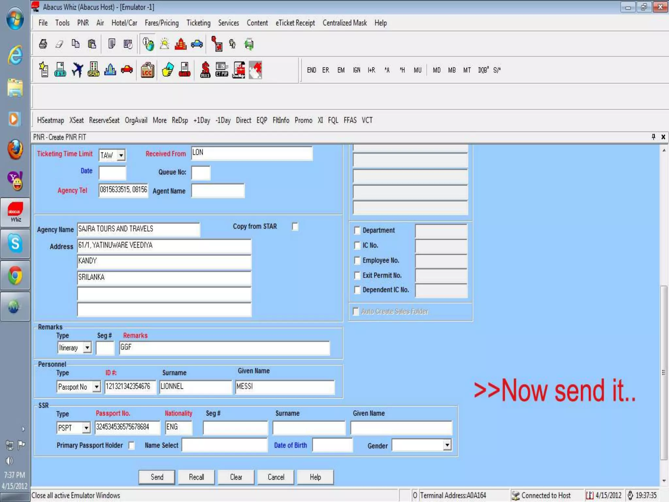Click the Agent Name input field

coord(218,191)
